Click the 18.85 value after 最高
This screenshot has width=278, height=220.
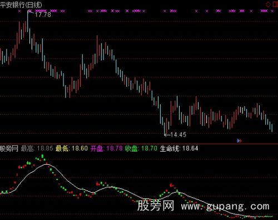tap(45, 149)
